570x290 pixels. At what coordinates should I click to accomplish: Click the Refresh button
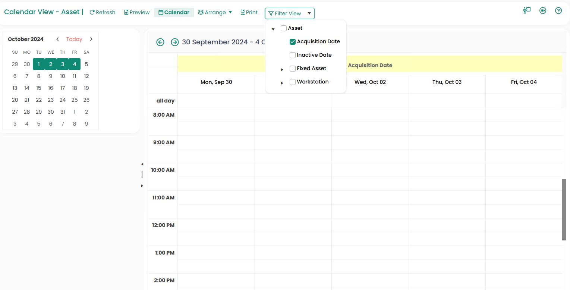click(x=103, y=12)
